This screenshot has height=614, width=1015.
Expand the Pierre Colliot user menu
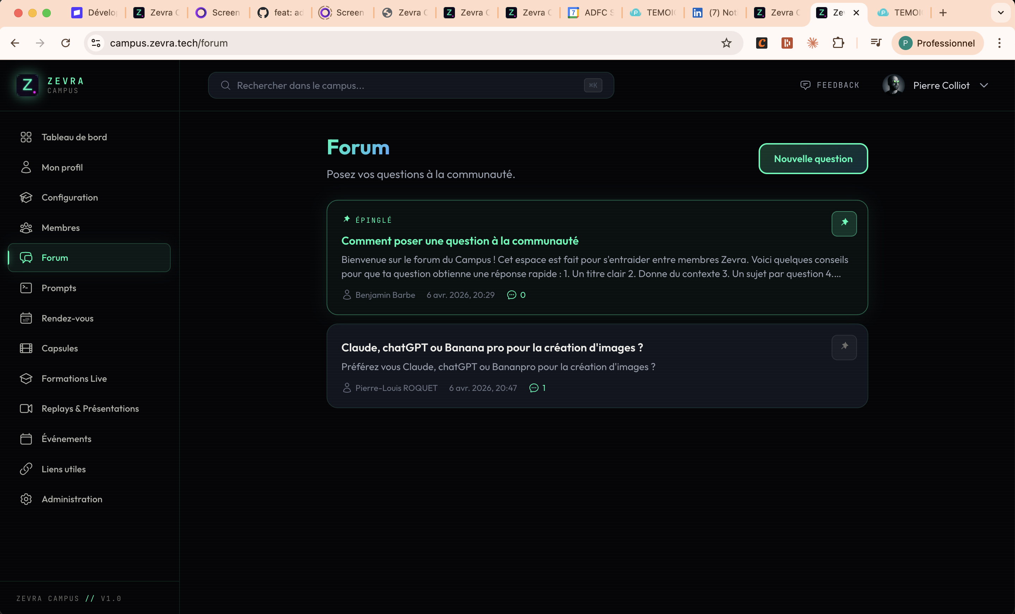(984, 85)
